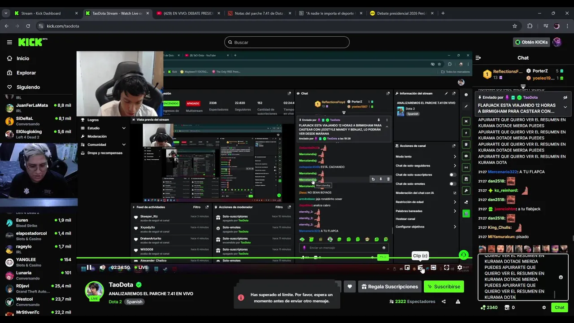Send message with green Chat button
574x323 pixels.
[x=560, y=308]
